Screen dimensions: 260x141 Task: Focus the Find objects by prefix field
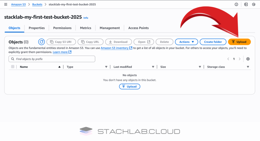tap(52, 59)
